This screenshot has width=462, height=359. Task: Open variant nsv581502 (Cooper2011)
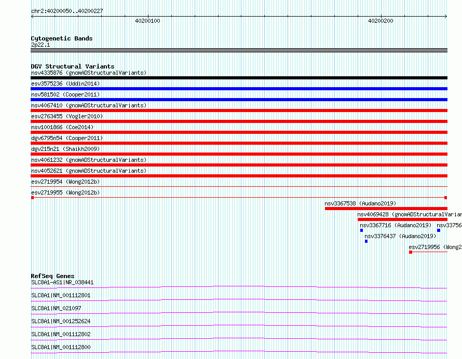[x=65, y=94]
